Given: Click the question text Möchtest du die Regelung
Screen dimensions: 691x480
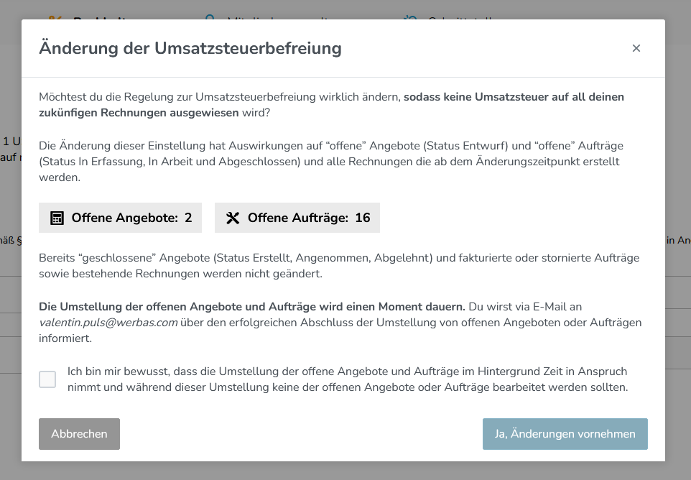Looking at the screenshot, I should click(x=331, y=105).
